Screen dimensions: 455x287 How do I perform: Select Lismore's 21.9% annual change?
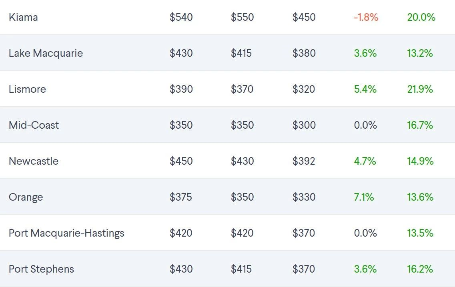click(420, 89)
